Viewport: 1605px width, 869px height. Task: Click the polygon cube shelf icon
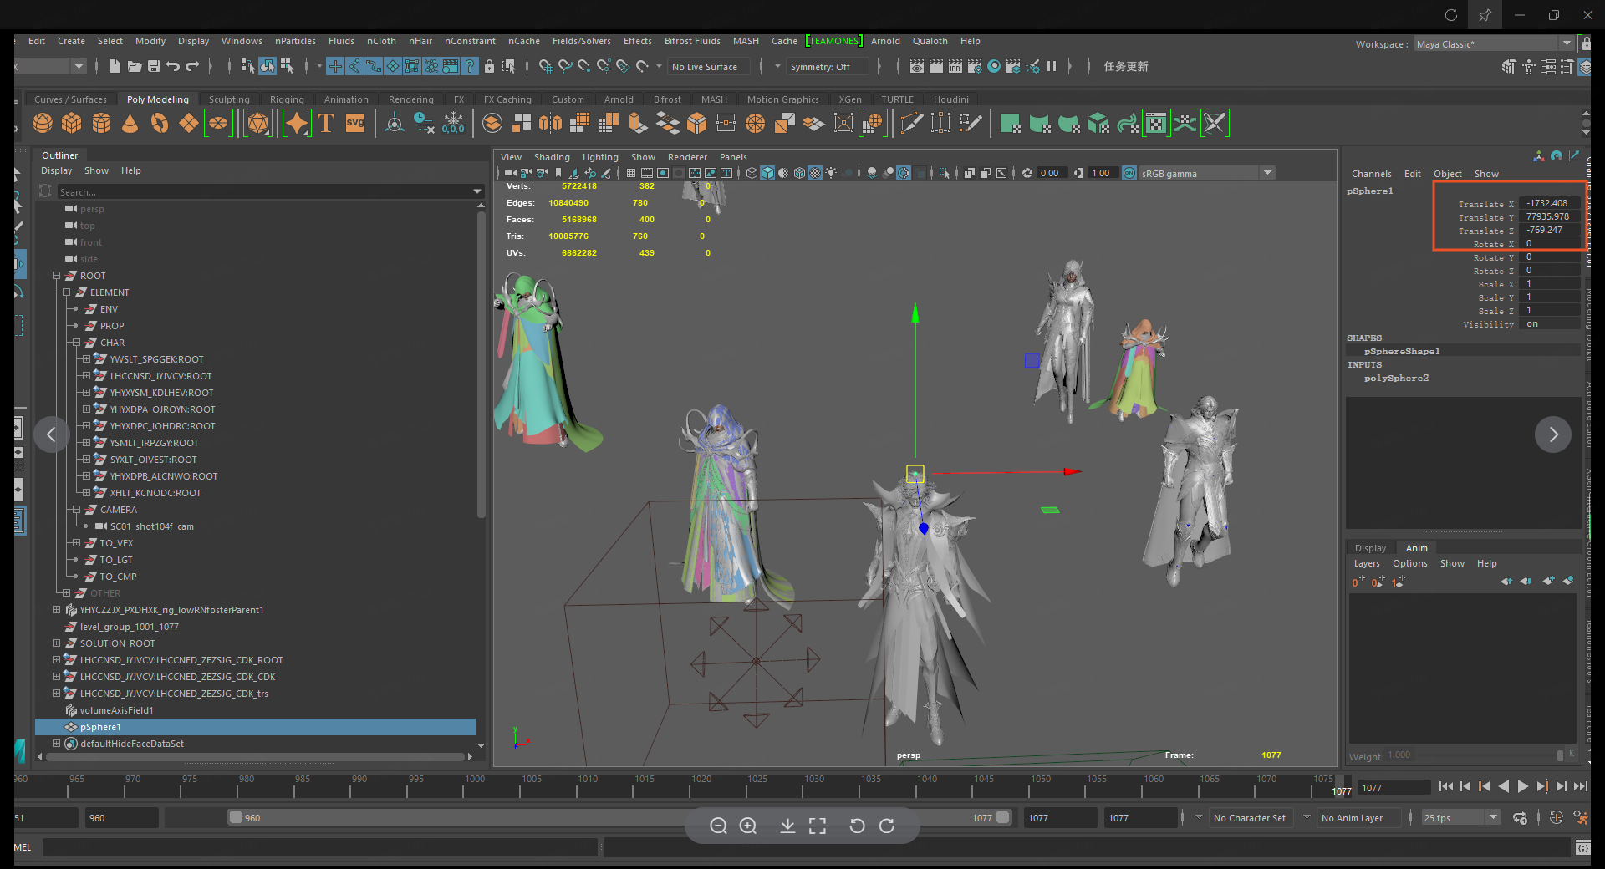tap(72, 124)
